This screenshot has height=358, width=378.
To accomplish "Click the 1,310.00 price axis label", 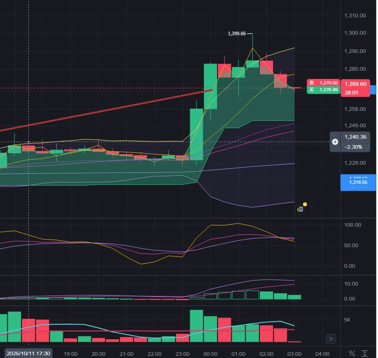I will pos(355,16).
